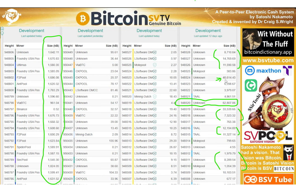This screenshot has height=185, width=296.
Task: Click the SirToshi fox knight mascot
Action: (264, 102)
